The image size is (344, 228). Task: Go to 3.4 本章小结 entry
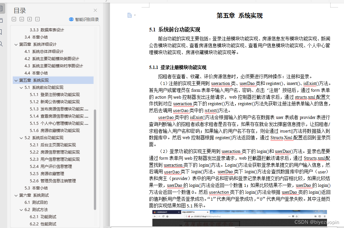(x=36, y=37)
